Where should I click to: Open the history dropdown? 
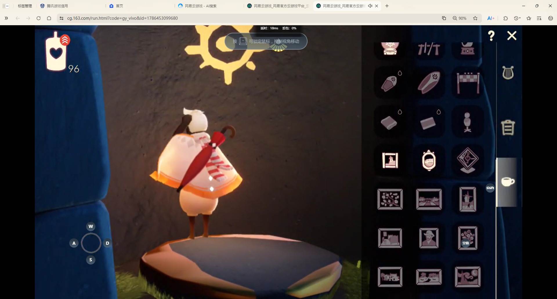click(x=517, y=18)
